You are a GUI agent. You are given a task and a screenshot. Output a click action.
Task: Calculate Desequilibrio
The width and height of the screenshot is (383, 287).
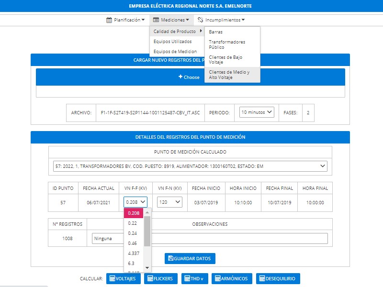[x=278, y=278]
